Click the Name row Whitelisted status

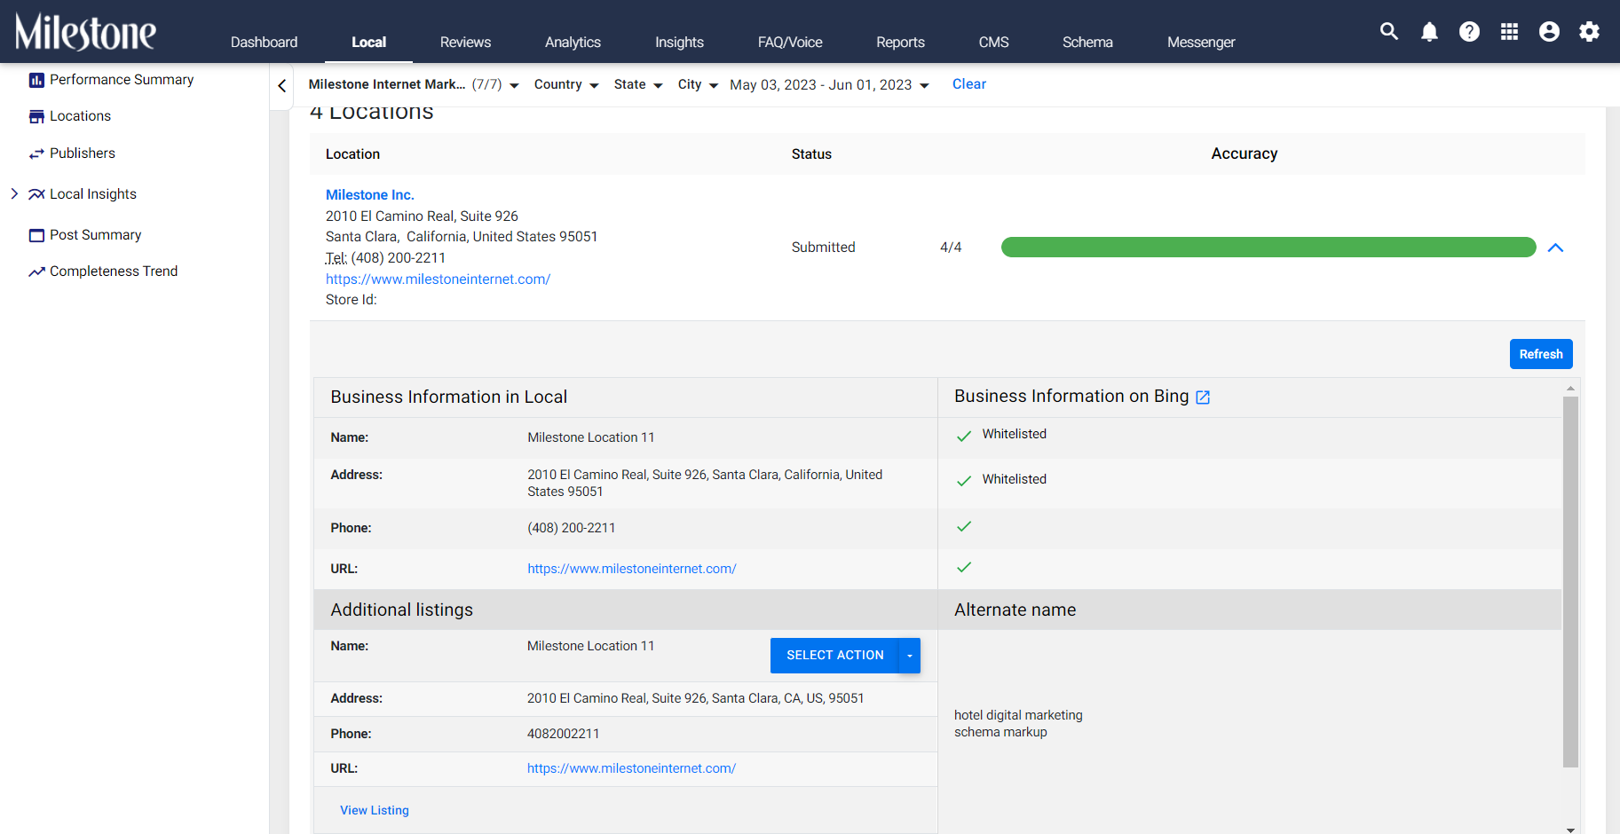pyautogui.click(x=1015, y=434)
